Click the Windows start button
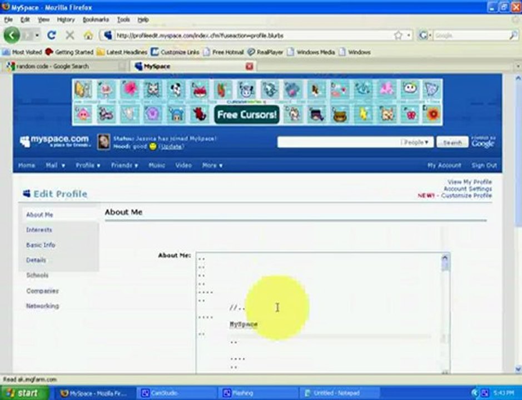522x400 pixels. [x=24, y=393]
